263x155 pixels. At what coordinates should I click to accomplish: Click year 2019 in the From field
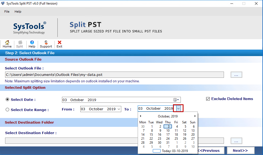tap(111, 109)
